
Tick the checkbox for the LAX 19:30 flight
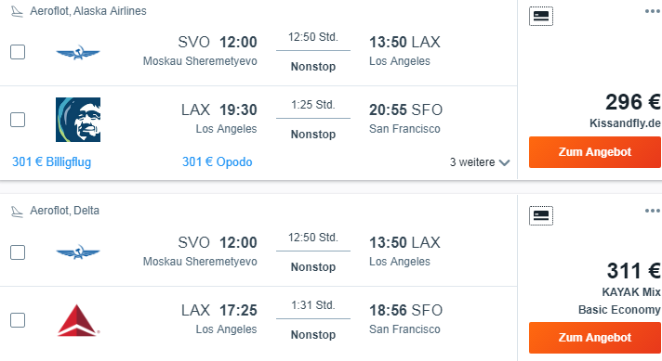(18, 120)
